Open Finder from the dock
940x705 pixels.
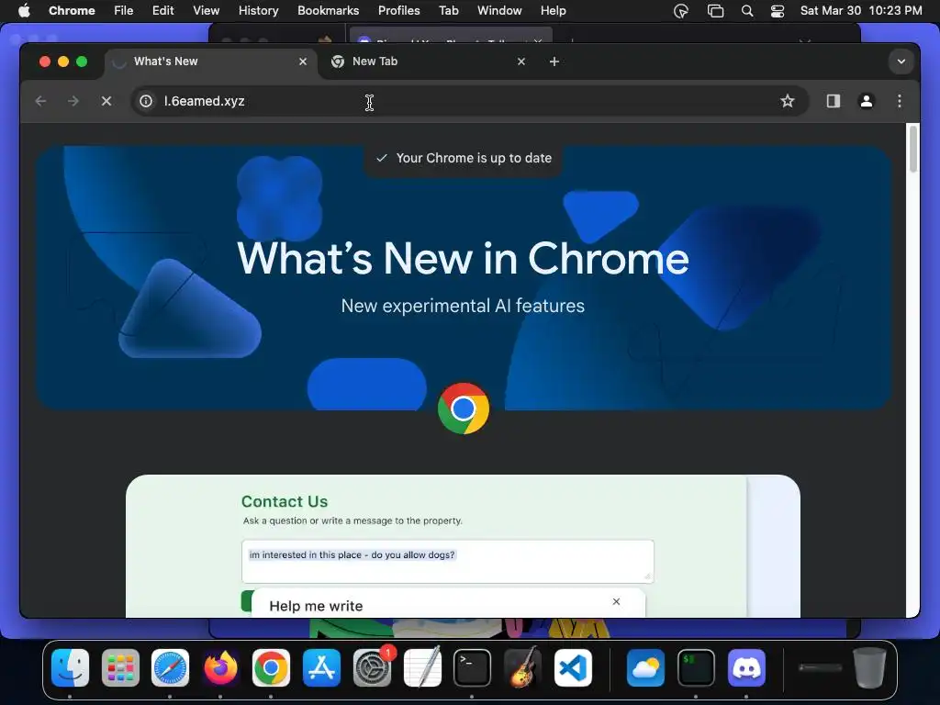70,667
